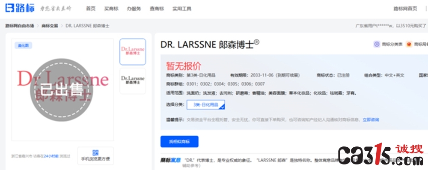428x170 pixels.
Task: Go to 路标网首页 link
Action: click(x=405, y=9)
